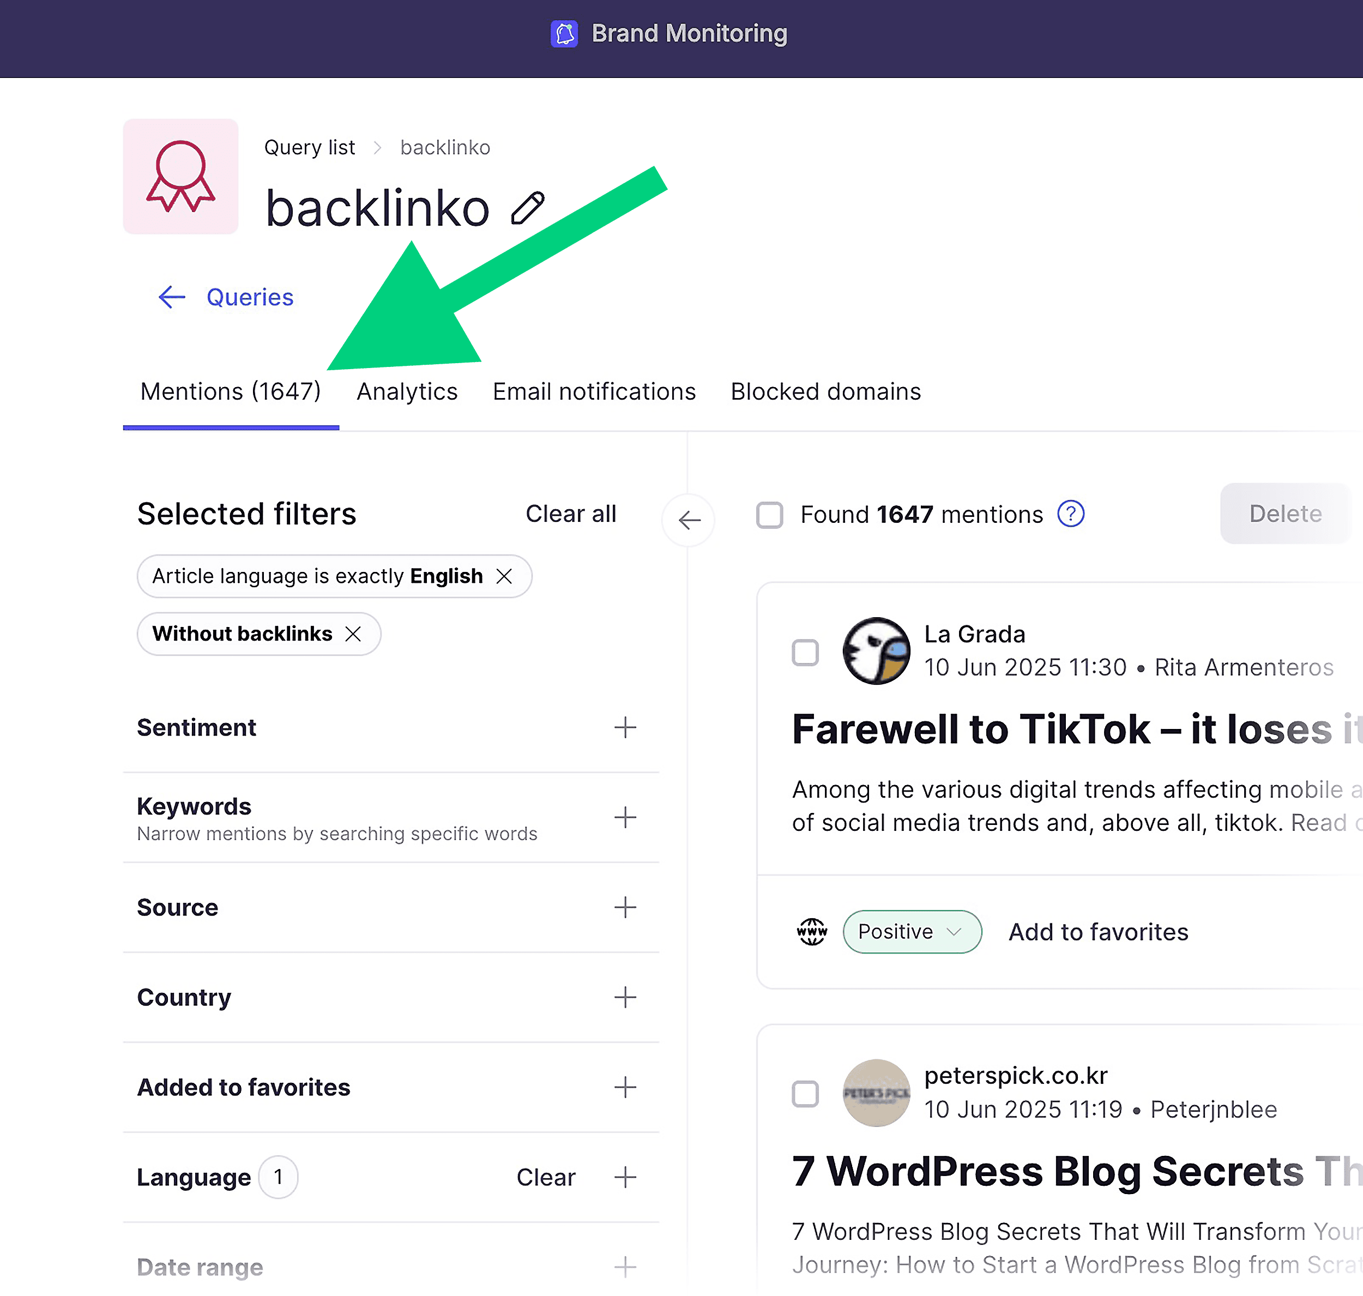Expand the Source filter

[x=625, y=907]
